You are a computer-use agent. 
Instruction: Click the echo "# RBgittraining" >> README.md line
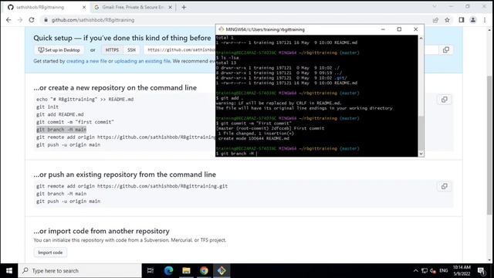(x=85, y=100)
